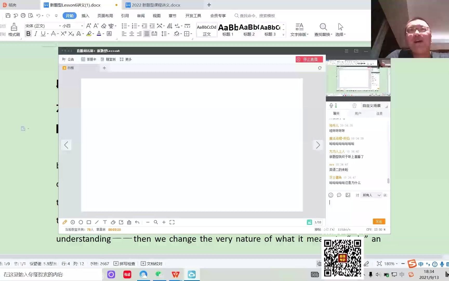Open WPS from the Windows taskbar
Image resolution: width=449 pixels, height=281 pixels.
point(175,274)
